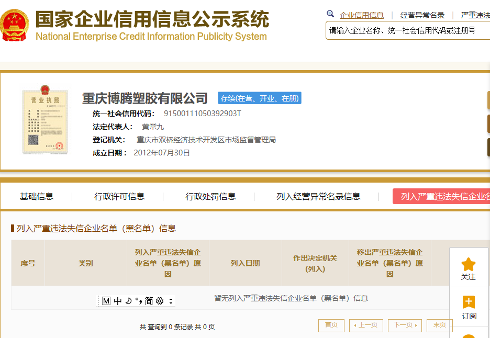
Task: Switch to the 基础信息 tab
Action: coord(37,197)
